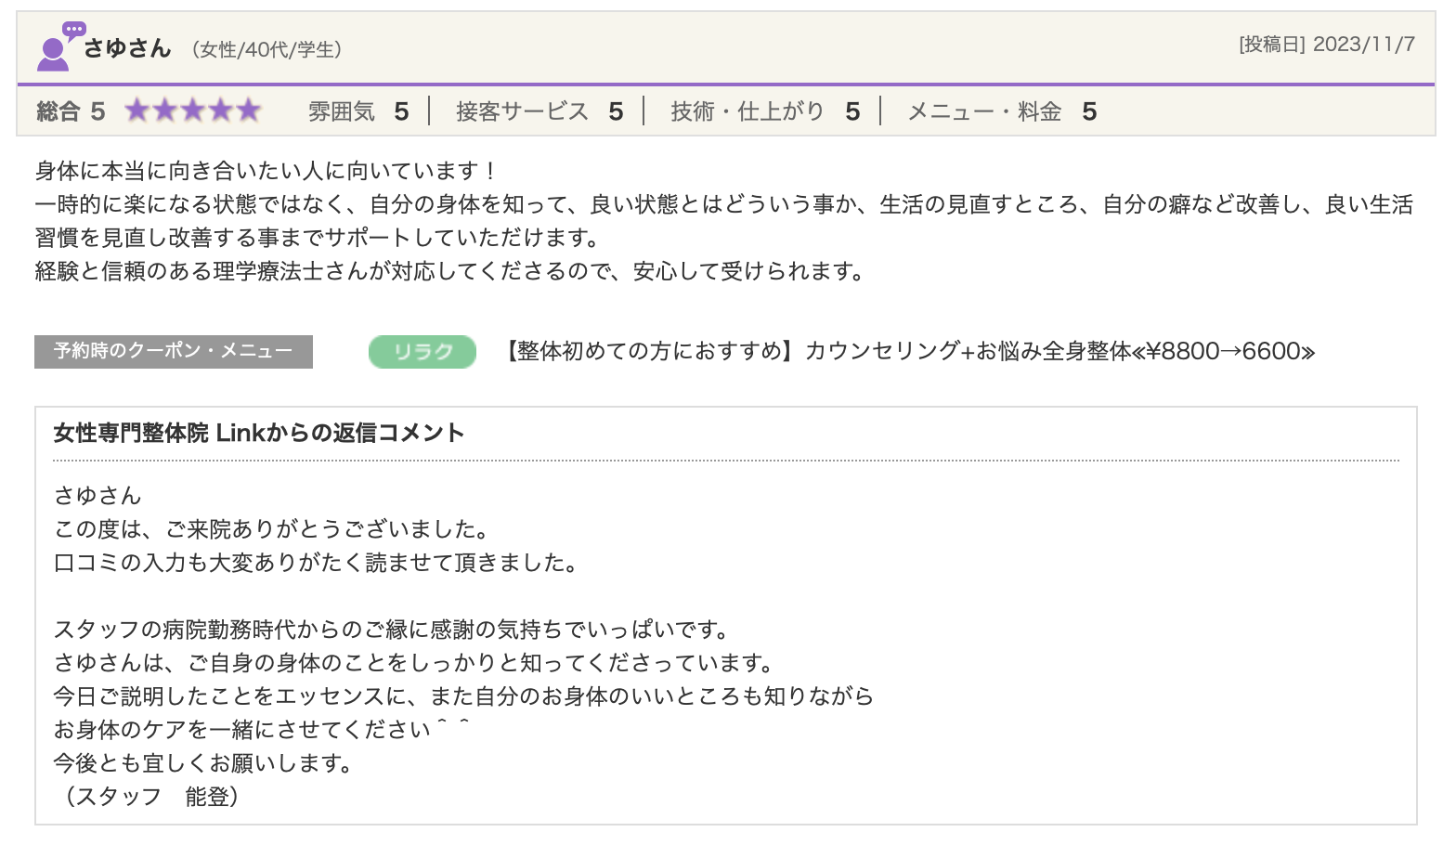Click the review sentence mentioning 理学療法士
Screen dimensions: 1456x845
(x=450, y=271)
